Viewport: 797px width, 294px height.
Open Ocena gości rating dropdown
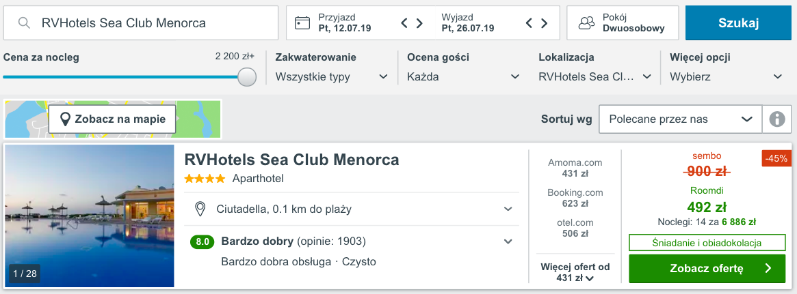coord(464,77)
